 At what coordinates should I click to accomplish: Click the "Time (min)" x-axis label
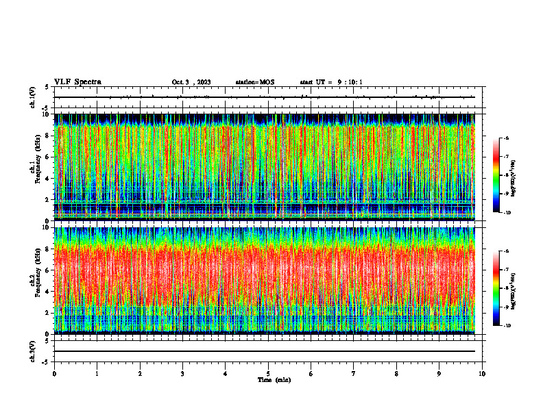[274, 380]
